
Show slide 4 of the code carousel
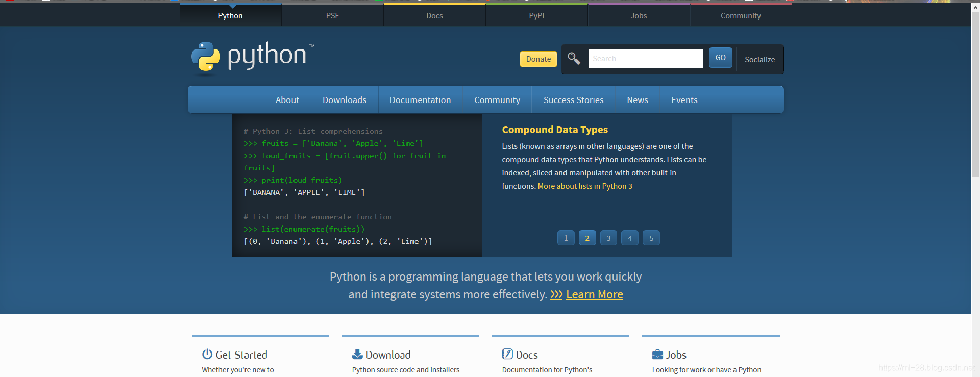click(630, 238)
